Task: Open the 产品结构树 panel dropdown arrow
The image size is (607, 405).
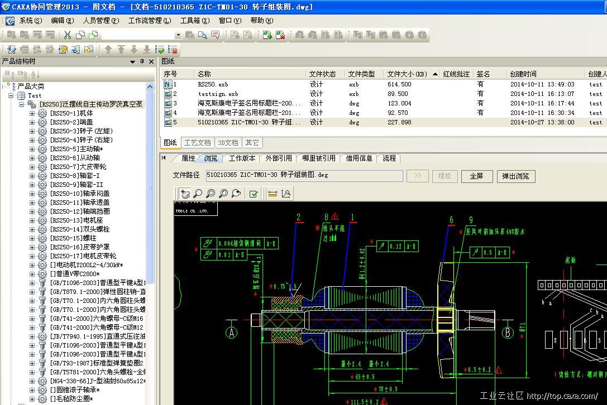Action: coord(133,61)
